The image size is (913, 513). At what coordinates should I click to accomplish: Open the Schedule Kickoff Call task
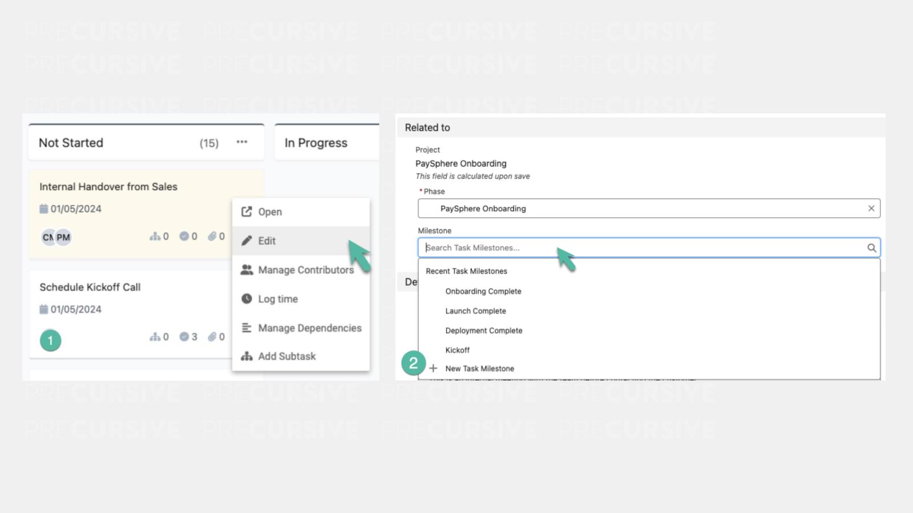pyautogui.click(x=90, y=287)
